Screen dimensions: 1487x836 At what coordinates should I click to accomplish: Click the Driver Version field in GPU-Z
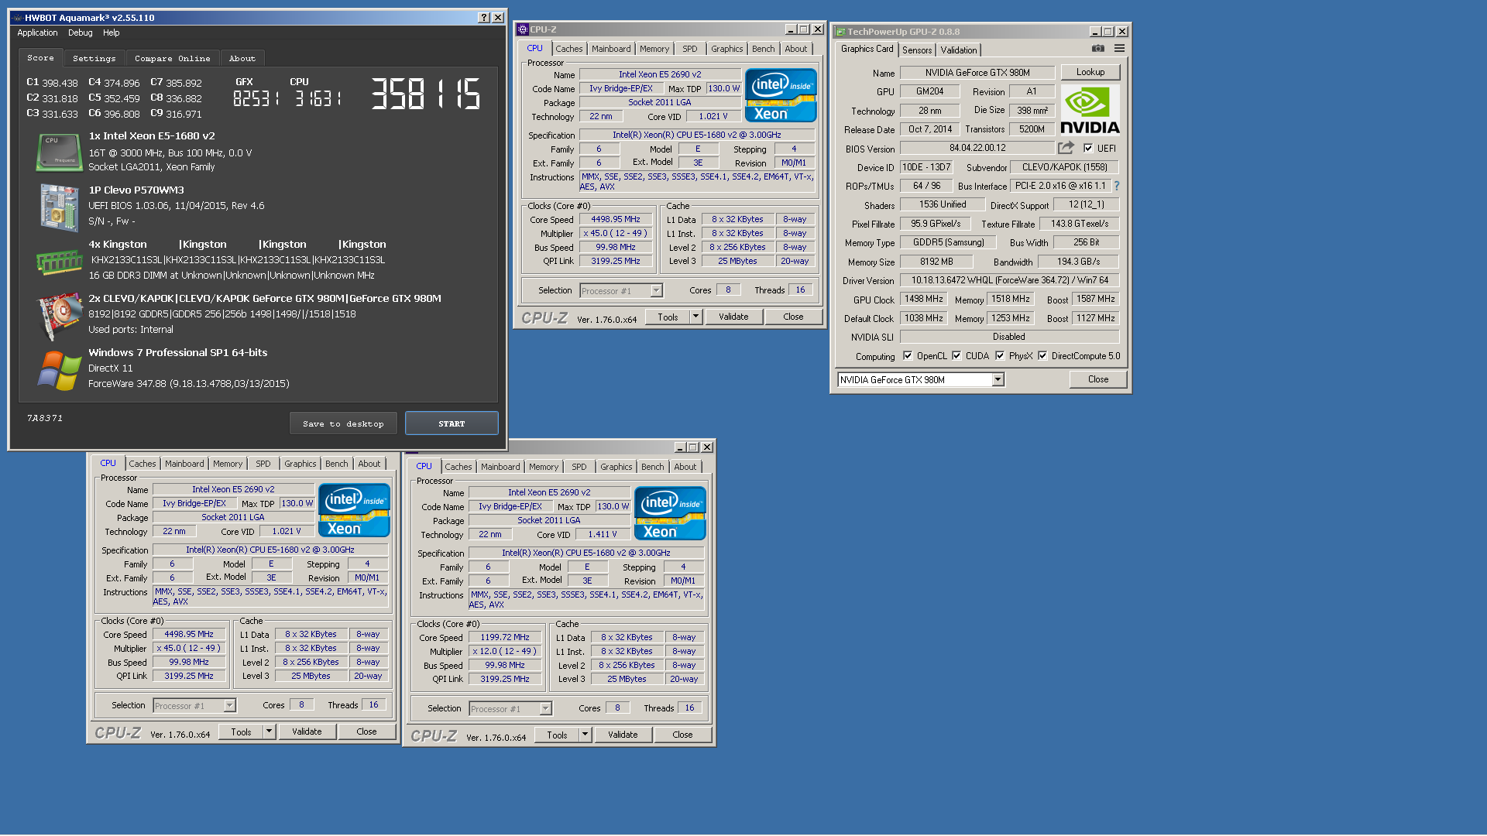[1010, 280]
